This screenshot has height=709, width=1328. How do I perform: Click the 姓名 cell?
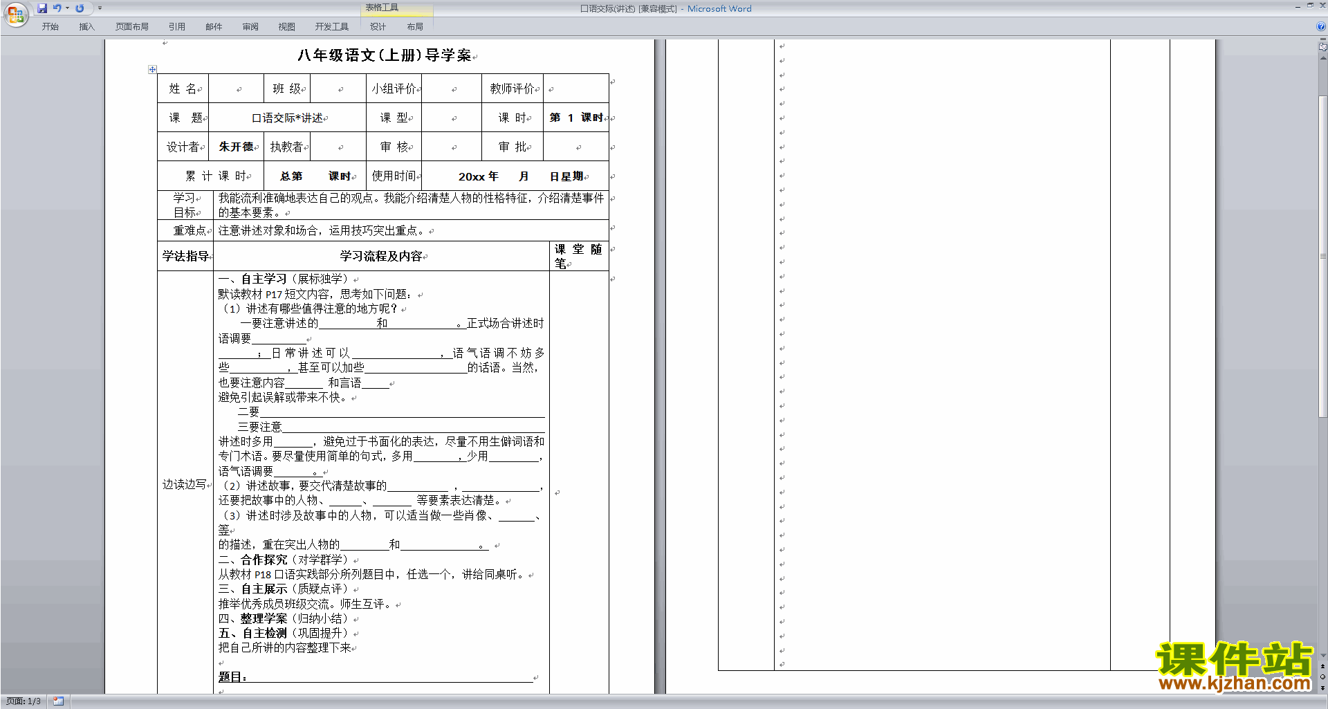pyautogui.click(x=183, y=89)
